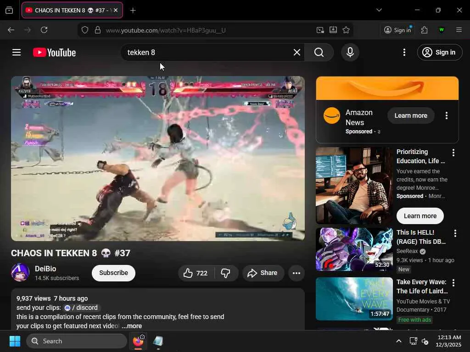
Task: Open YouTube settings three-dot menu
Action: [x=404, y=52]
